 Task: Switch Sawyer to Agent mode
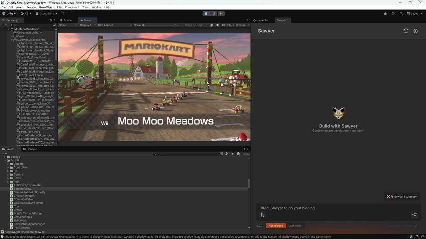pyautogui.click(x=276, y=226)
